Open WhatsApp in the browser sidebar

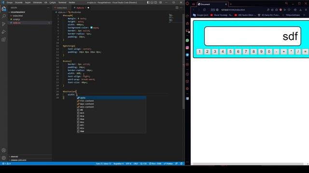[187, 40]
